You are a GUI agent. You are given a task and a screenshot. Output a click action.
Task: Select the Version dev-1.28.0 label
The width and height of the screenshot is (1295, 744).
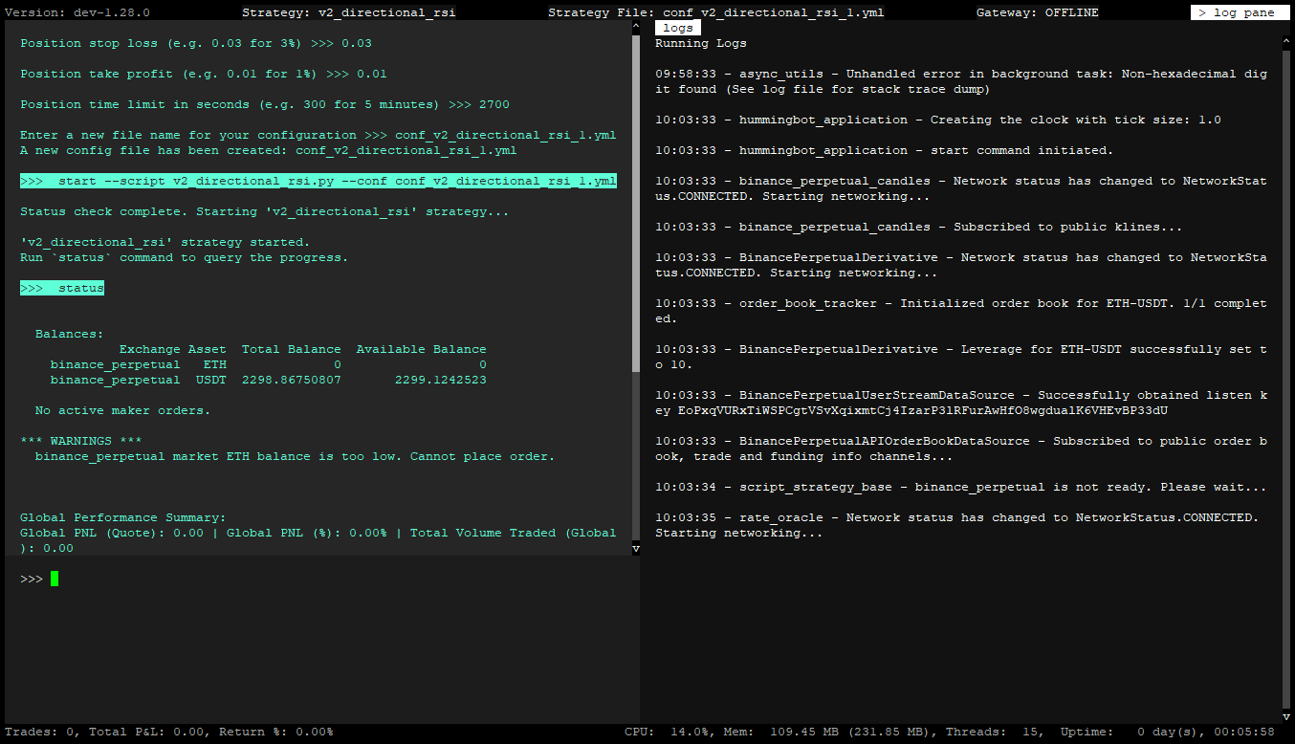(x=77, y=12)
